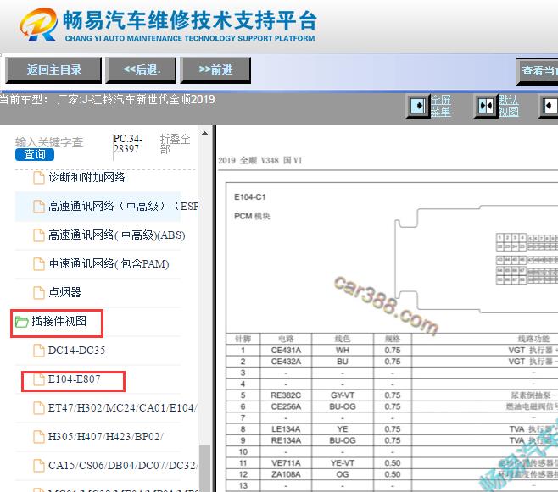Click circuit cell RE134A
This screenshot has height=492, width=558.
click(x=286, y=440)
